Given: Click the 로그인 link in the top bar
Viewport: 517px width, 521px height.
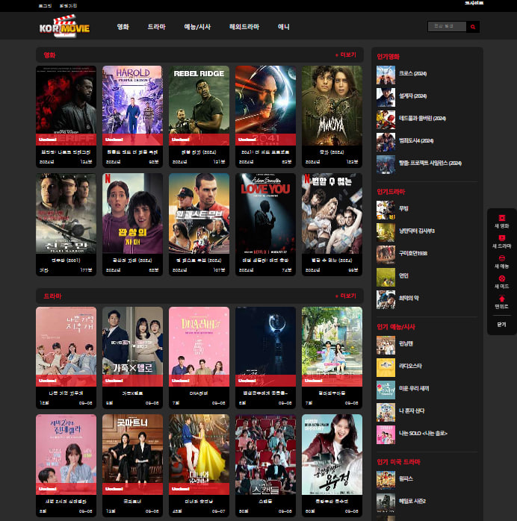Looking at the screenshot, I should click(x=45, y=6).
